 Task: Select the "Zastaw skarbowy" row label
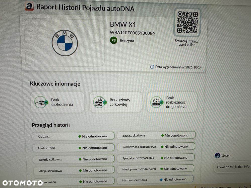pyautogui.click(x=134, y=135)
